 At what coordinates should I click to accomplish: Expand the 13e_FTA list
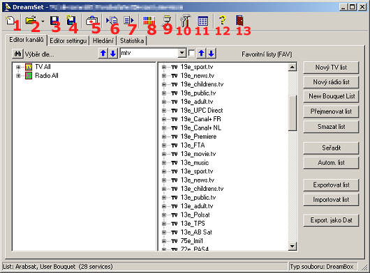pyautogui.click(x=164, y=146)
